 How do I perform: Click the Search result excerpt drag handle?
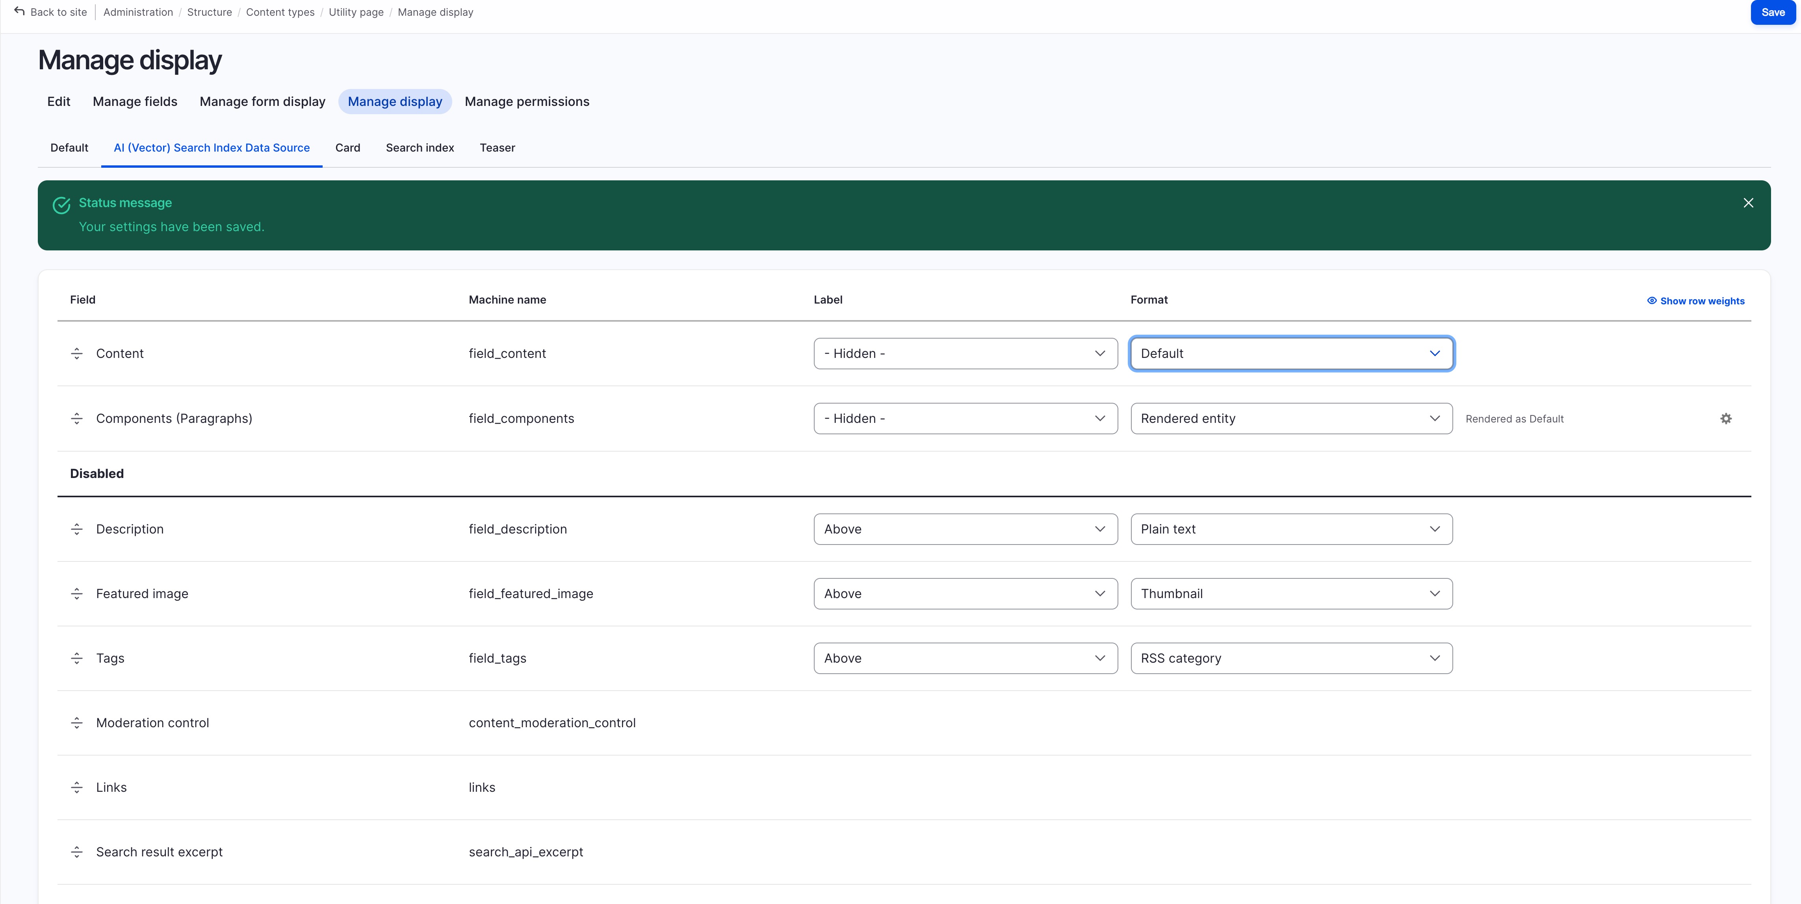pos(77,852)
